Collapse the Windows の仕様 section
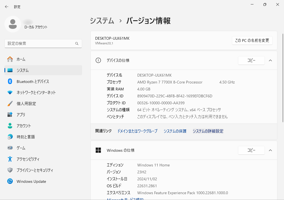Viewport: 284px width, 200px height. point(270,150)
